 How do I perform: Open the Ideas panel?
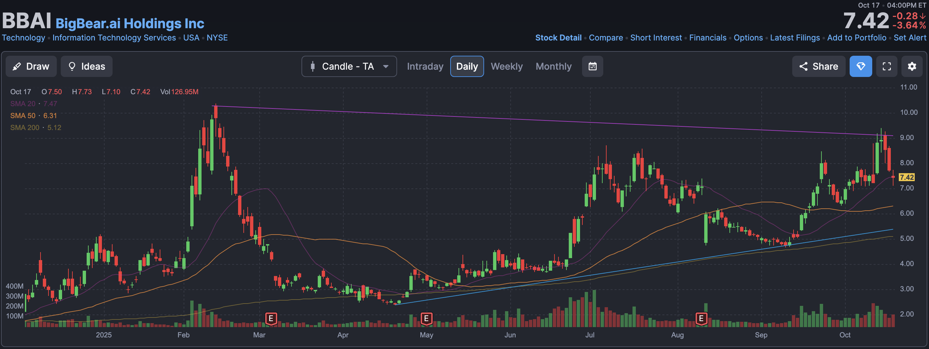coord(87,66)
